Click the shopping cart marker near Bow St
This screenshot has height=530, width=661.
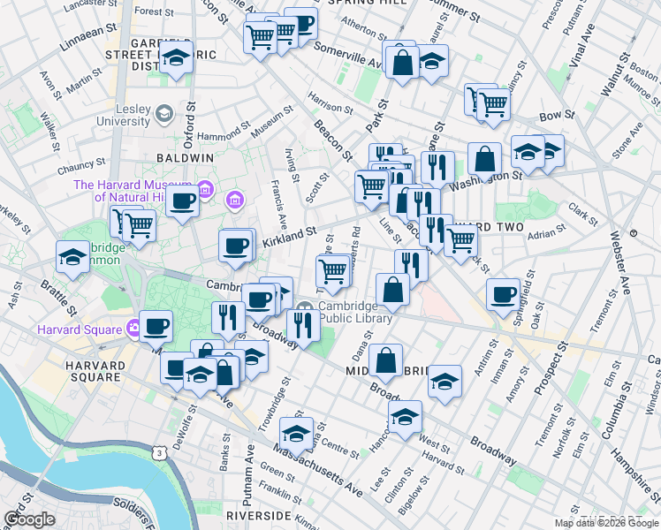(x=494, y=106)
